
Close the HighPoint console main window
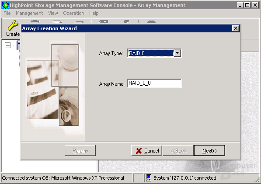point(255,5)
